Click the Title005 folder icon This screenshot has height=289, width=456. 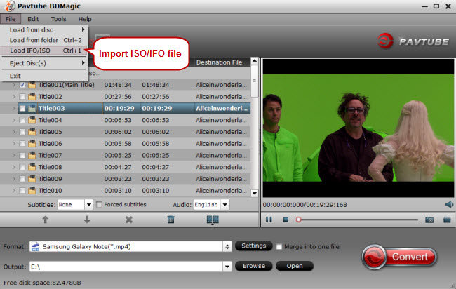click(32, 132)
